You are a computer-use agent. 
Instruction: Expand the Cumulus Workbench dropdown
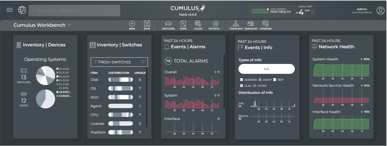point(69,25)
